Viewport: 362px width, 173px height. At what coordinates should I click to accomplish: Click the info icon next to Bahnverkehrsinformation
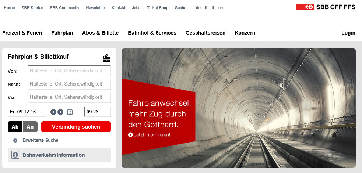[15, 155]
